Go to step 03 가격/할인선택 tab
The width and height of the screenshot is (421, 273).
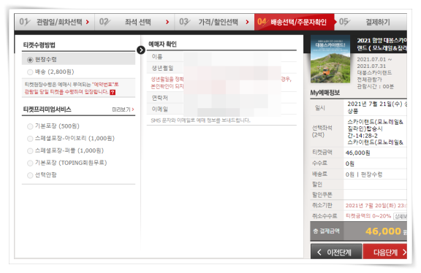[215, 22]
